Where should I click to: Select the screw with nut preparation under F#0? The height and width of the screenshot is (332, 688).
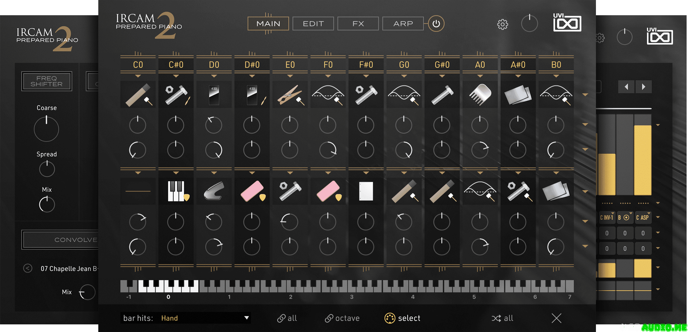pos(366,94)
